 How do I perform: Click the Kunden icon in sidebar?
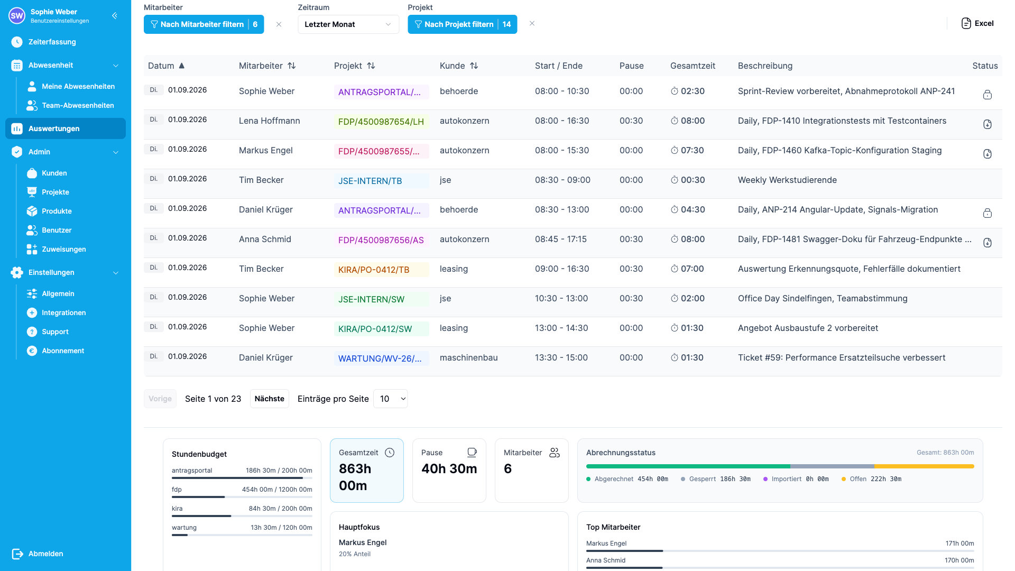click(x=32, y=173)
